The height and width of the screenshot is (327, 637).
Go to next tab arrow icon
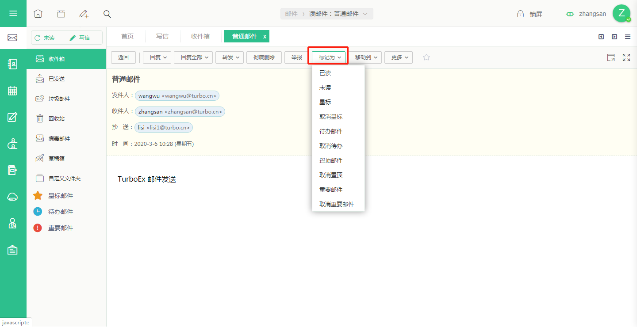click(x=614, y=37)
